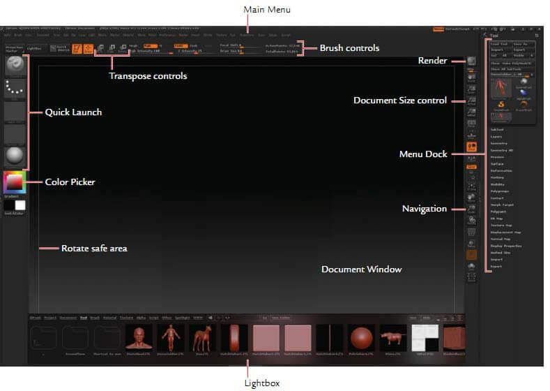Toggle the orange Local transformations icon

click(x=471, y=147)
